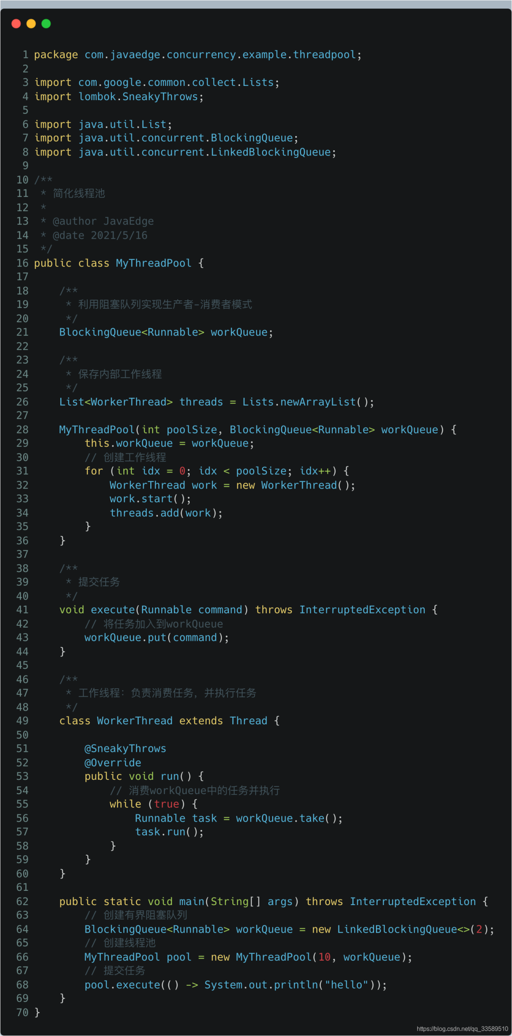Click the green maximize dot
This screenshot has height=1036, width=512.
[x=46, y=24]
